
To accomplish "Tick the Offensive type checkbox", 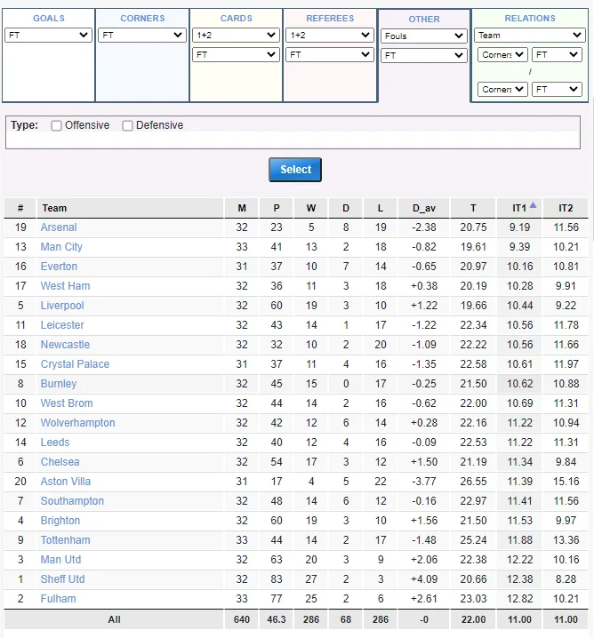I will point(57,126).
